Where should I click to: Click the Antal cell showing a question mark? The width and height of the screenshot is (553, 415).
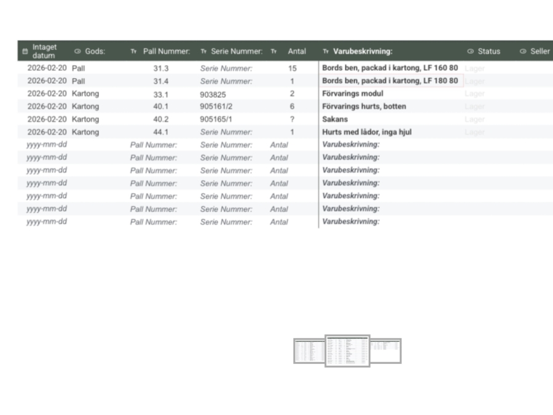[292, 119]
